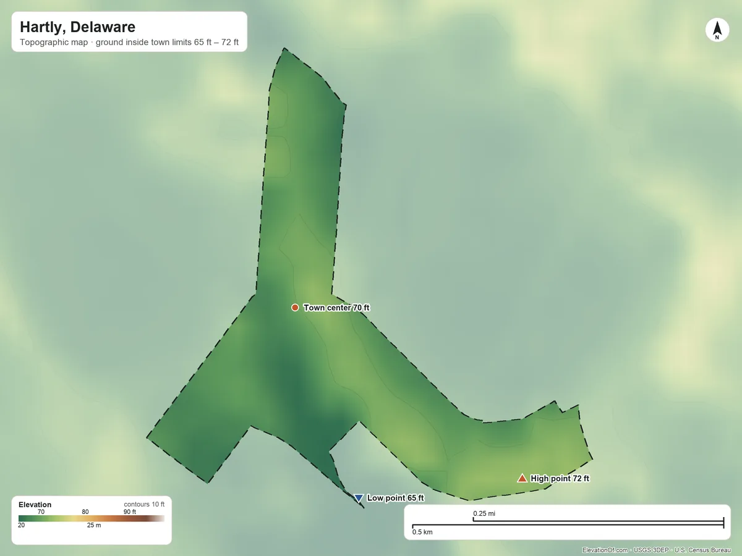
Task: Click the Elevation legend heading
Action: tap(35, 505)
